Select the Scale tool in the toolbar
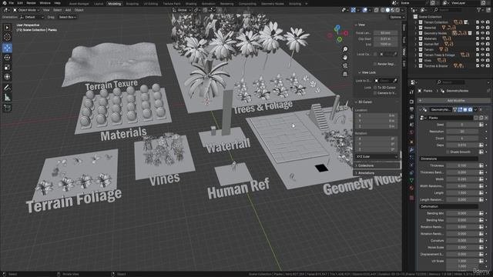 [7, 67]
